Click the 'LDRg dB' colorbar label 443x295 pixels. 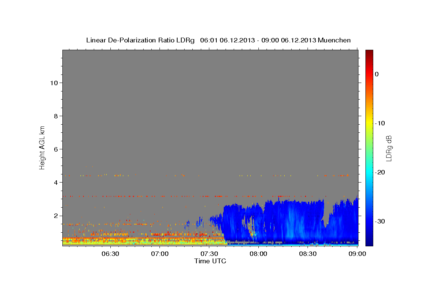click(389, 148)
